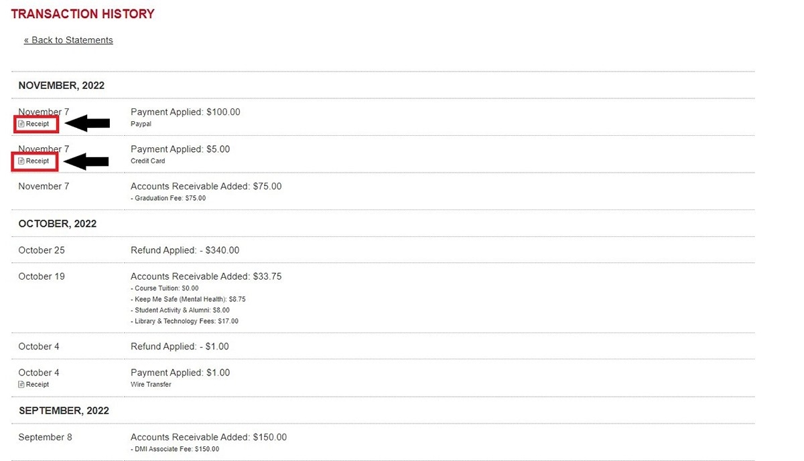
Task: Open the receipt for the $5.00 Credit Card payment
Action: [34, 161]
